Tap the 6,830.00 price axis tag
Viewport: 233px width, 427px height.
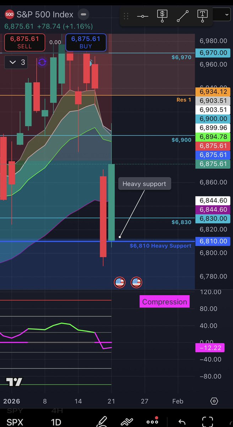pos(213,218)
